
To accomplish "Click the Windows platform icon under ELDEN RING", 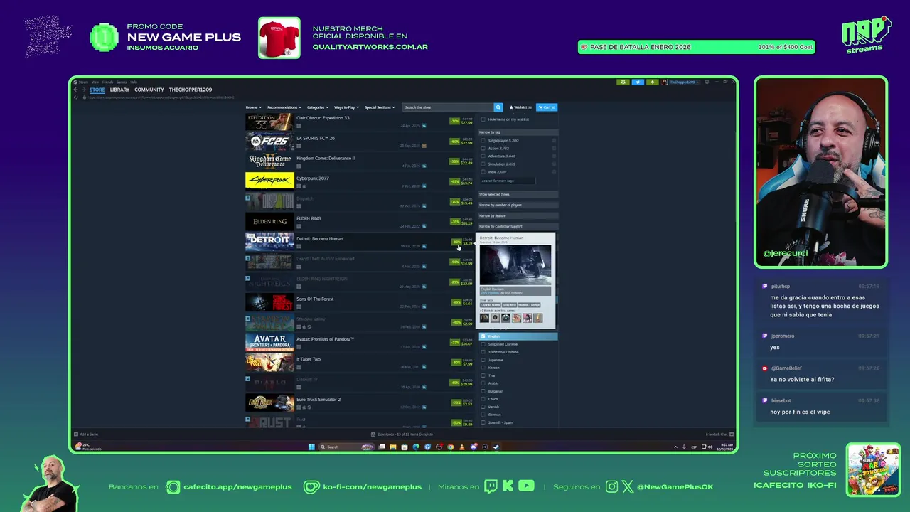I will click(x=299, y=225).
